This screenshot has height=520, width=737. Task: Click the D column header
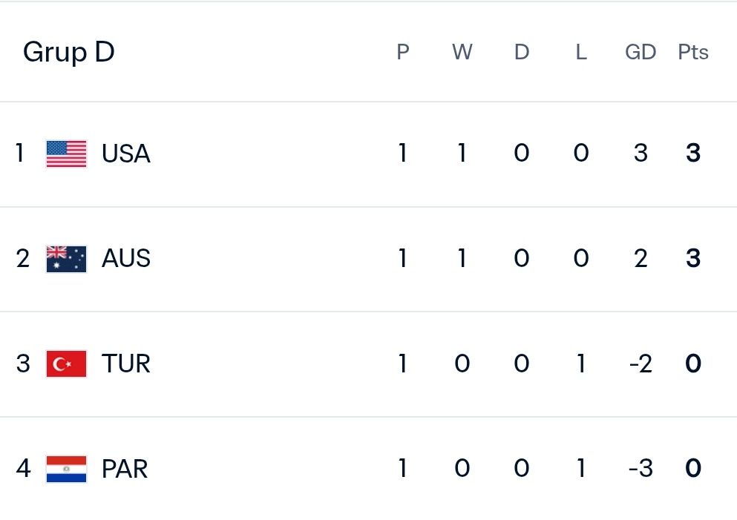point(522,52)
